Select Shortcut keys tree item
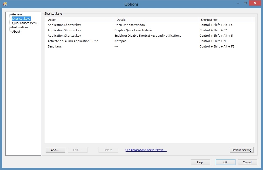The height and width of the screenshot is (170, 263). tap(21, 19)
